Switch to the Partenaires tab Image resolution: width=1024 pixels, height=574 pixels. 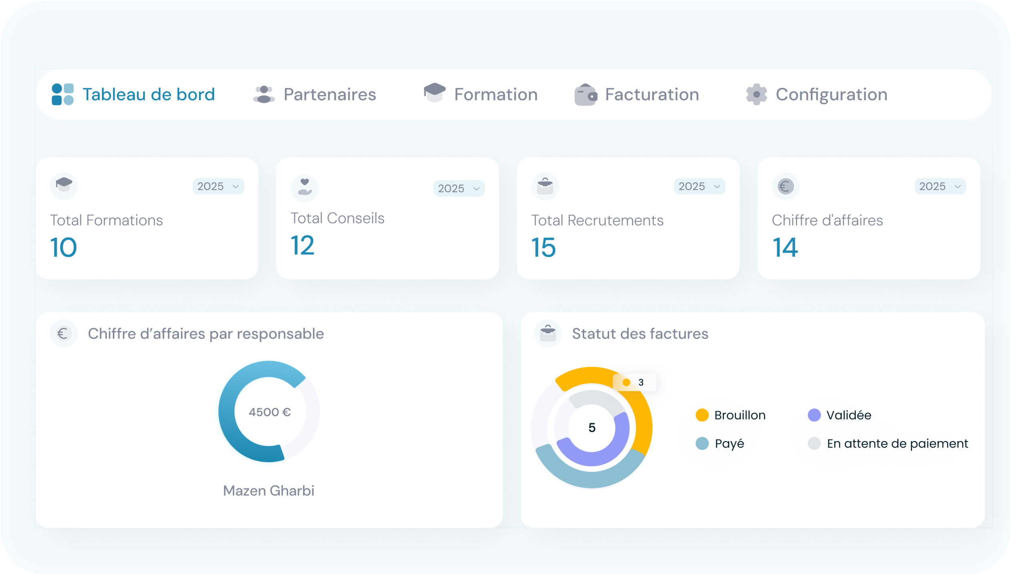coord(330,95)
